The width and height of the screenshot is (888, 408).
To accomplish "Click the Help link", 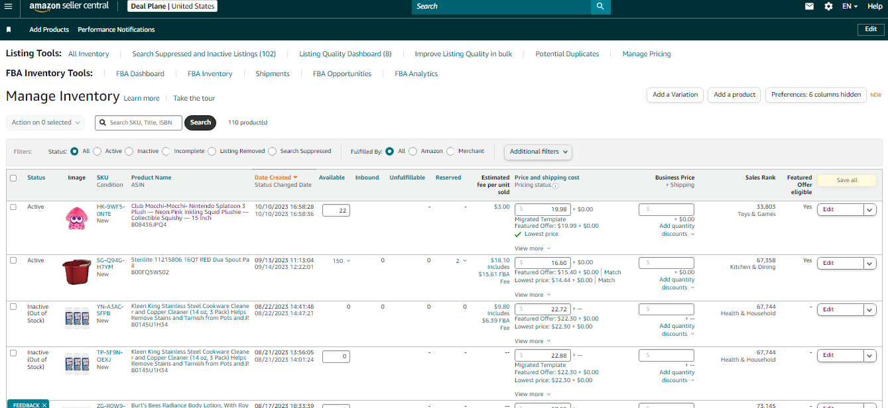I will pyautogui.click(x=875, y=6).
